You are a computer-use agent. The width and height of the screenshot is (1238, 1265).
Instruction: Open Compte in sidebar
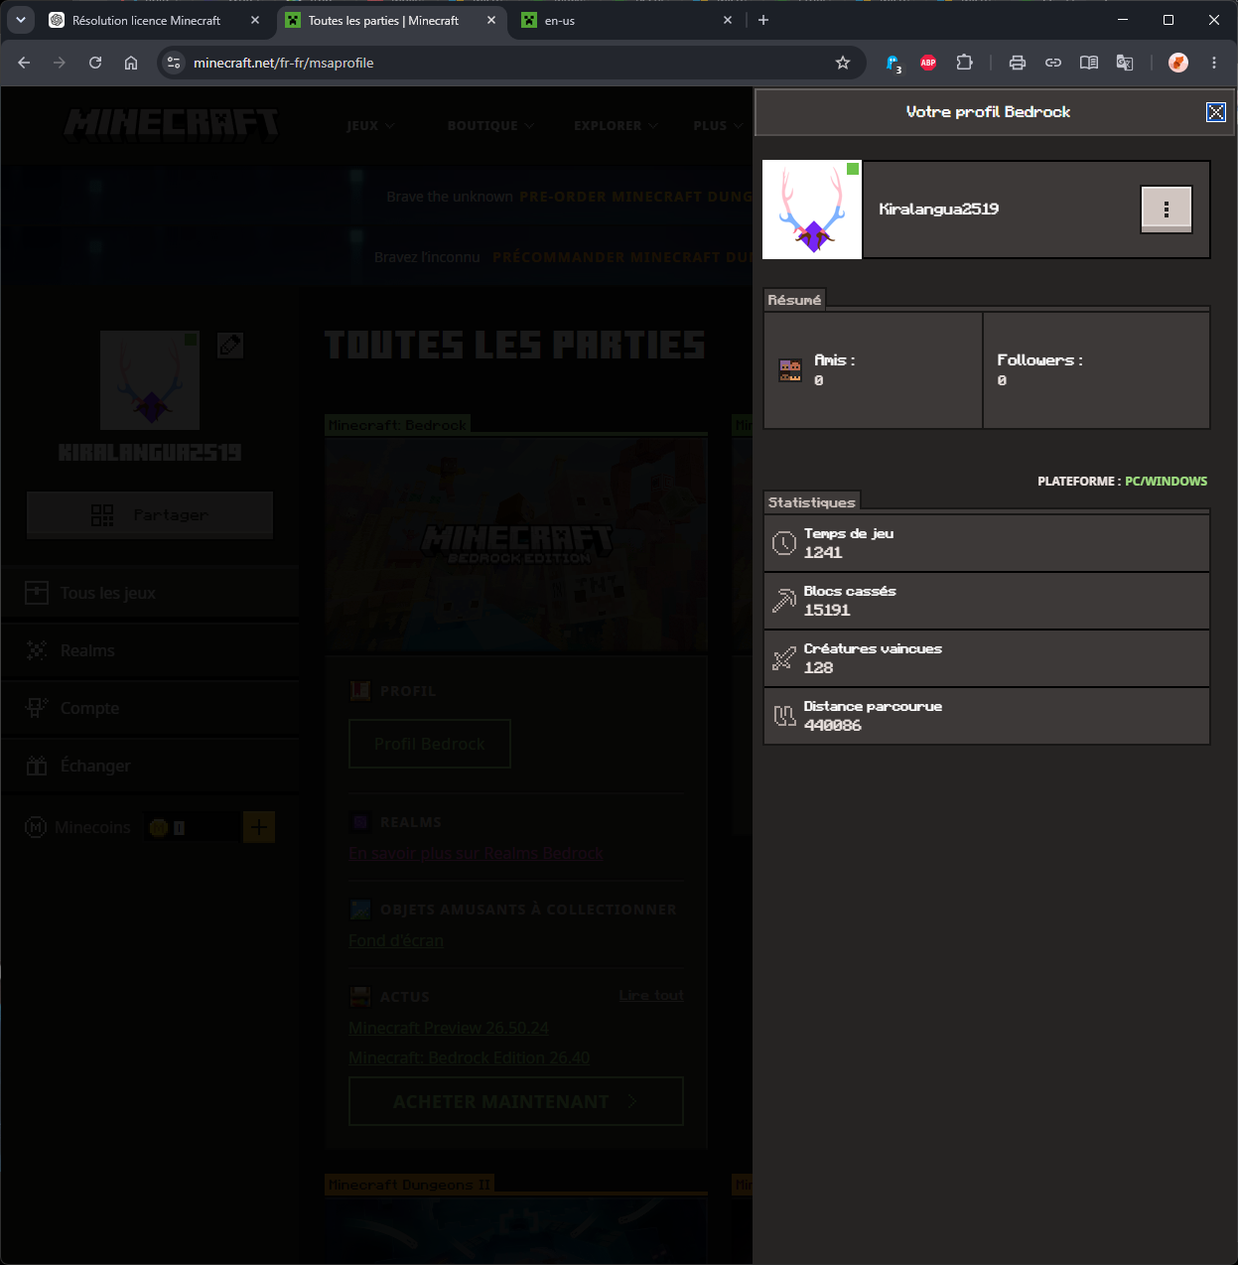[150, 708]
